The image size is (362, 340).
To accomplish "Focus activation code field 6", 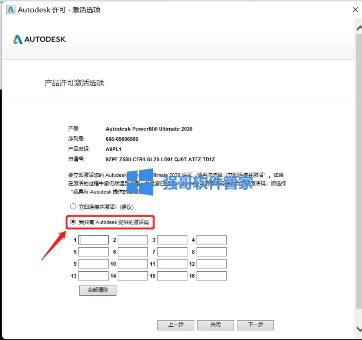I will click(133, 252).
